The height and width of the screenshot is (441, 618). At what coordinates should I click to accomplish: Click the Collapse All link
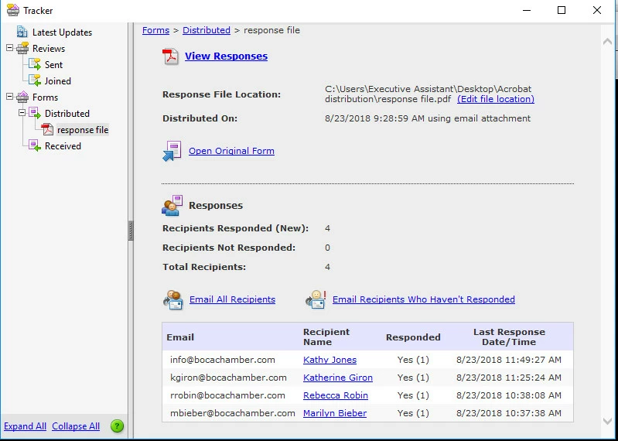tap(76, 426)
